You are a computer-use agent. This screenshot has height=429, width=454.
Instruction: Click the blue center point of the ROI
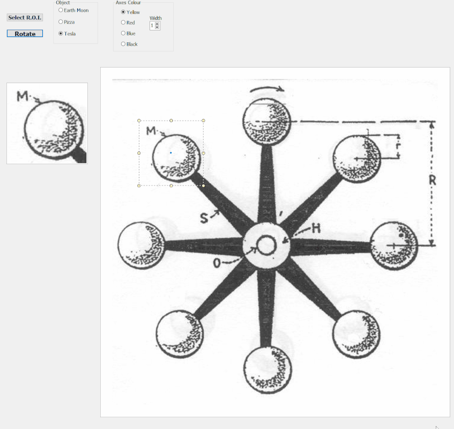[171, 153]
